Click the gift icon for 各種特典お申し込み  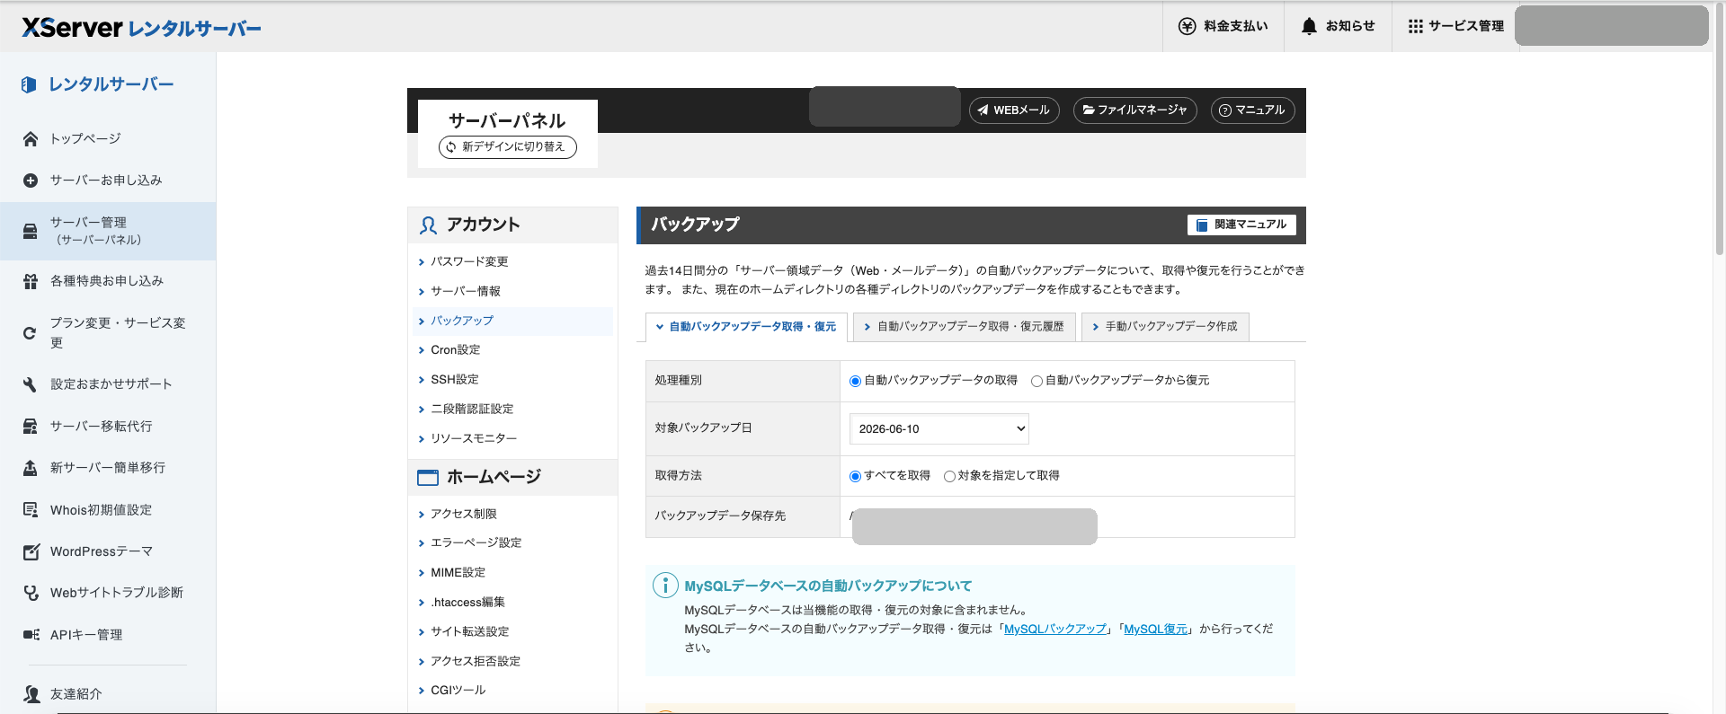[x=31, y=281]
